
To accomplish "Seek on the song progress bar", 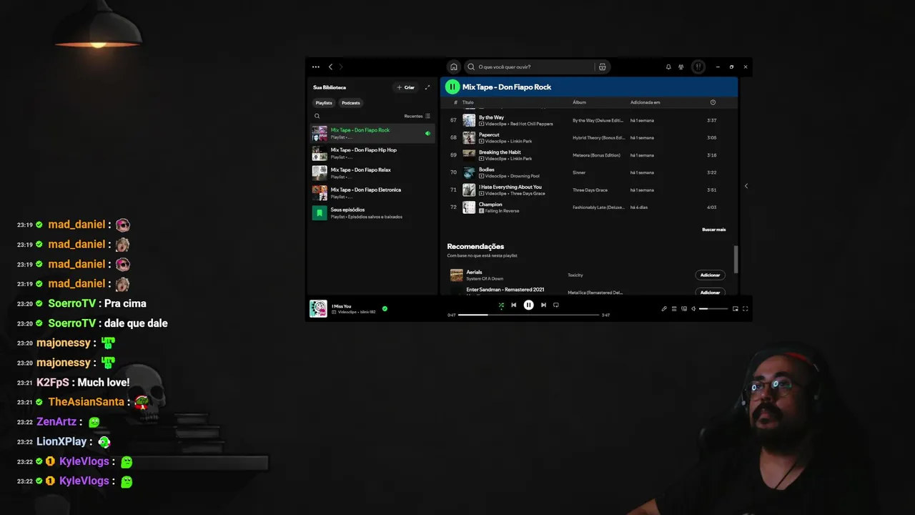I will point(528,315).
